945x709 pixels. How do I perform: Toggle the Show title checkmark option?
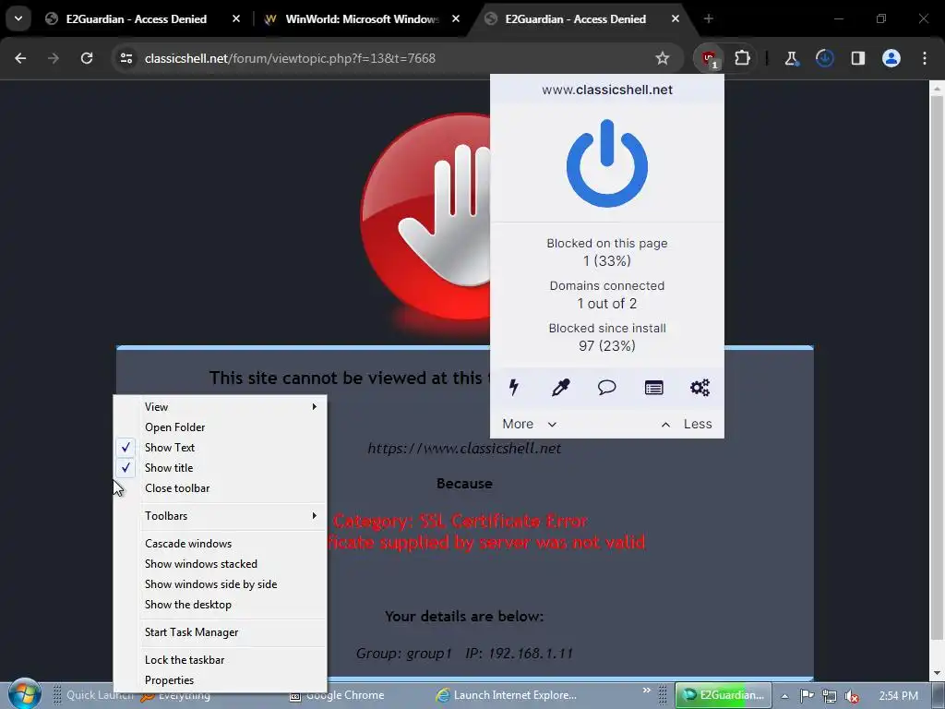[220, 468]
